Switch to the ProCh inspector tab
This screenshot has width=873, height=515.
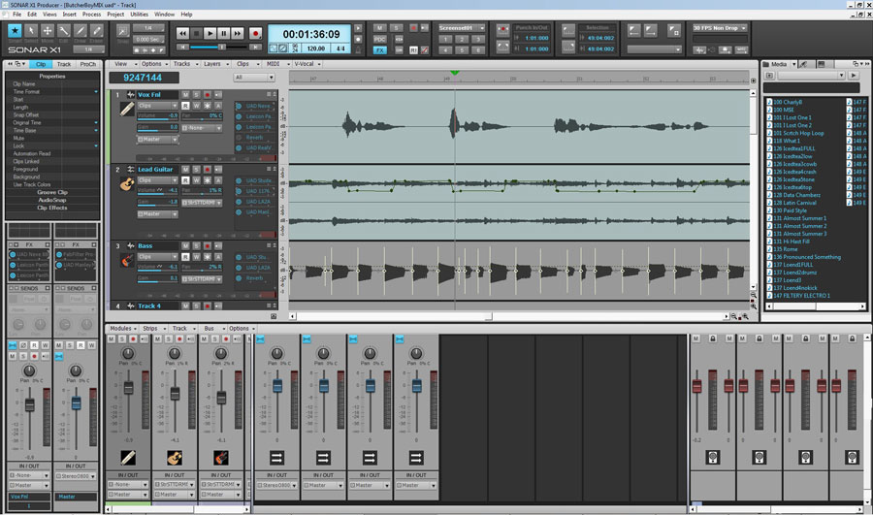coord(88,64)
